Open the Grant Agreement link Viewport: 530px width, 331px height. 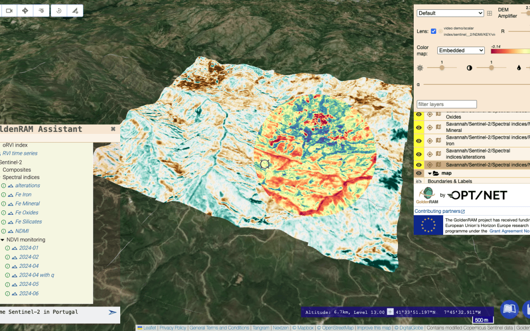point(509,231)
